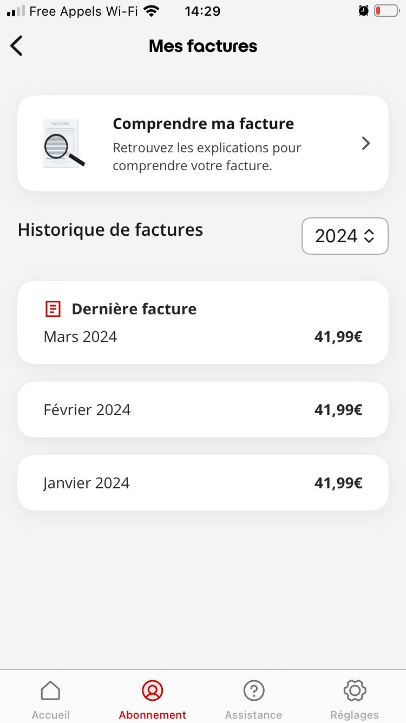Tap the Wi-Fi status bar icon

pos(152,11)
